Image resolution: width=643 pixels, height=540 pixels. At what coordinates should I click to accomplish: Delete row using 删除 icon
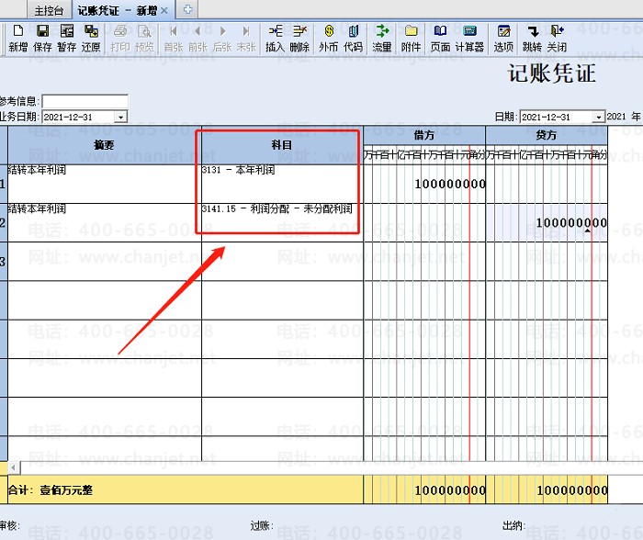[x=299, y=37]
